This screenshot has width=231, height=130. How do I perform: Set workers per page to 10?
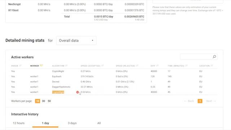pyautogui.click(x=38, y=101)
